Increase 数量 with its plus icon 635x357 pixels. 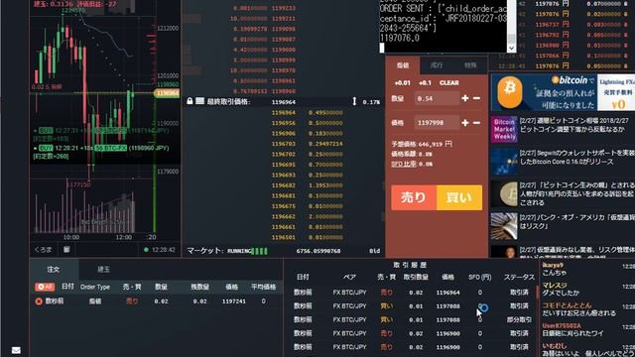click(x=465, y=98)
